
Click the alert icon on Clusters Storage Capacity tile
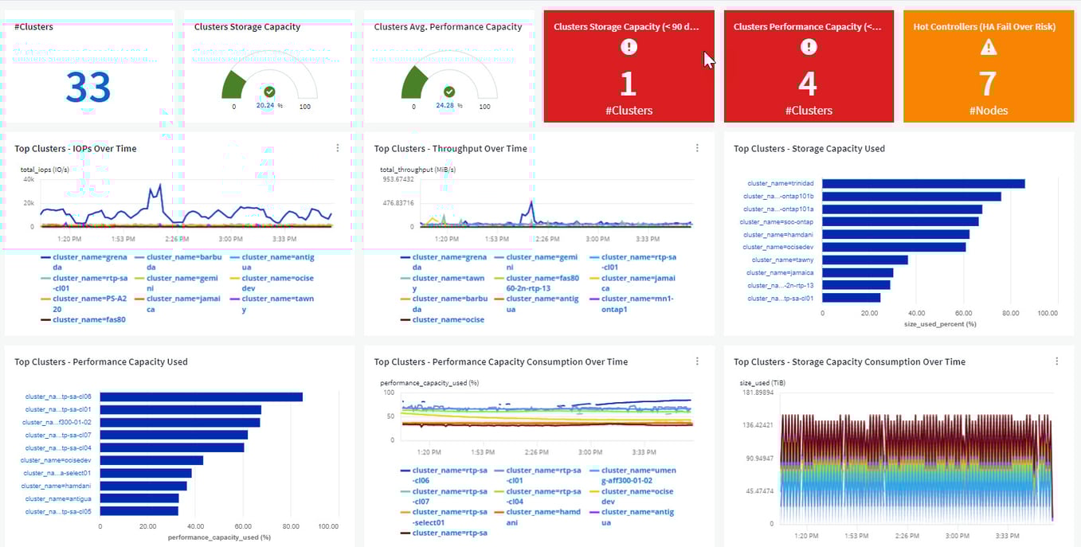pos(629,47)
